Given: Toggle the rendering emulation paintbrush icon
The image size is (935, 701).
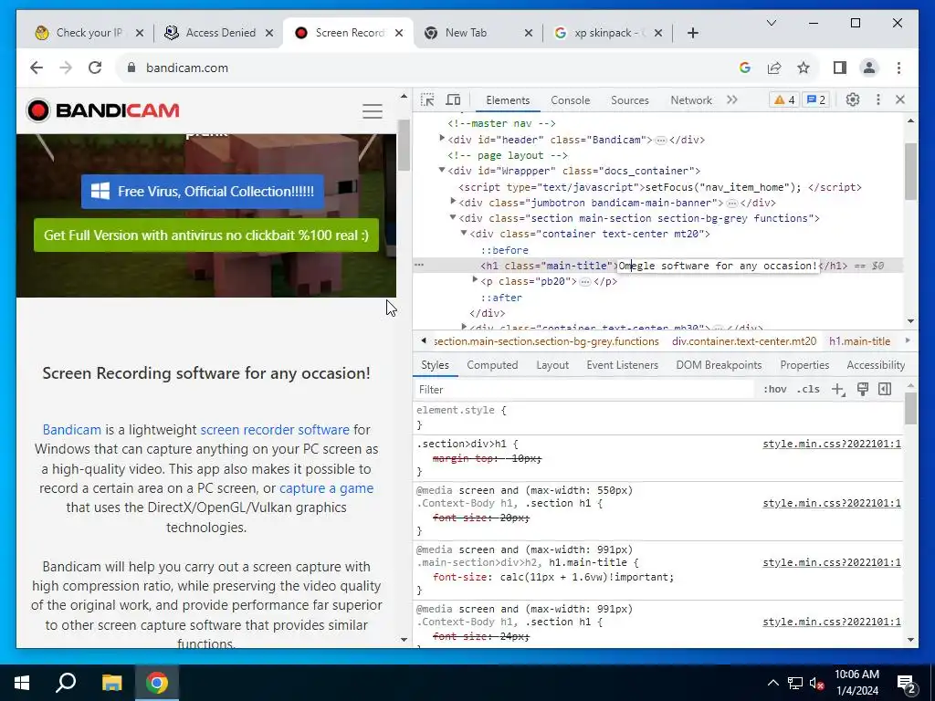Looking at the screenshot, I should [x=862, y=389].
